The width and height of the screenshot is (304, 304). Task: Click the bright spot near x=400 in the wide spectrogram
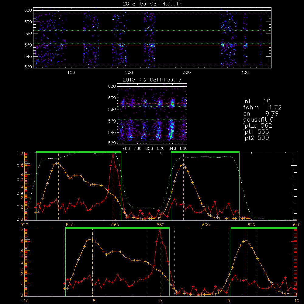click(x=246, y=45)
